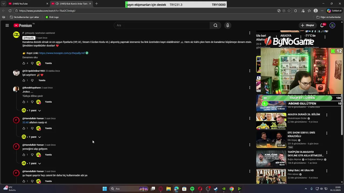
Task: Open the inovapin.com registration link
Action: tap(62, 53)
